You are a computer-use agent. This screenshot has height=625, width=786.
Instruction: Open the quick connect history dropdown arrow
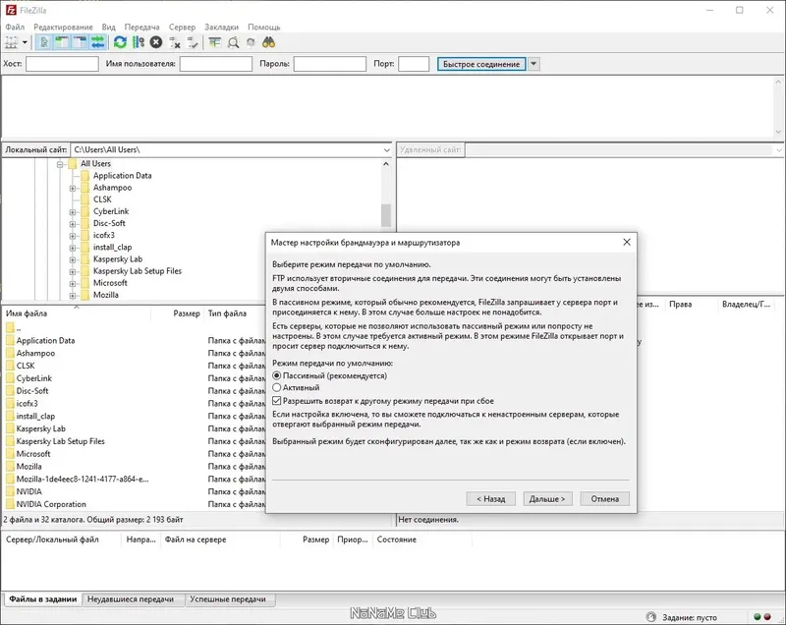pos(533,64)
